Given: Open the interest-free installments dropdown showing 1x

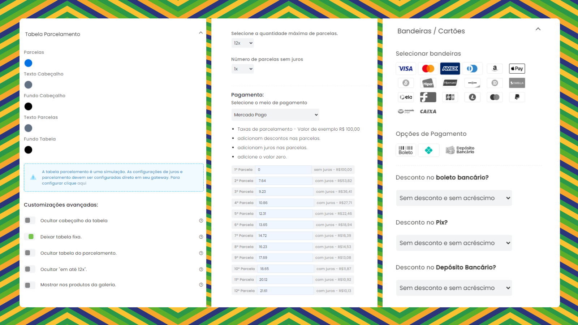Looking at the screenshot, I should [x=243, y=69].
